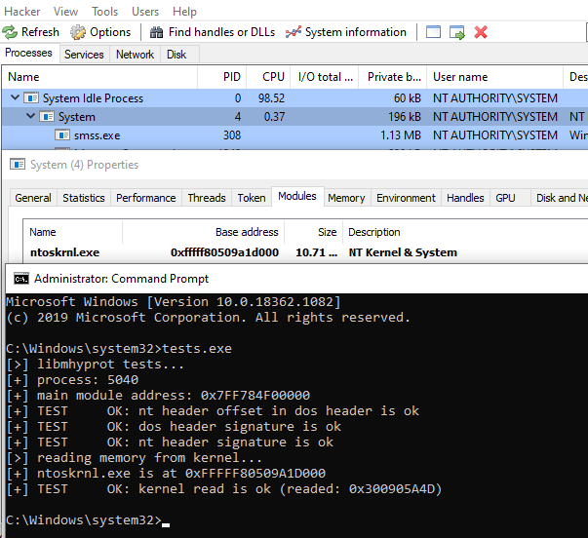Select the Modules properties tab
588x538 pixels.
click(297, 196)
